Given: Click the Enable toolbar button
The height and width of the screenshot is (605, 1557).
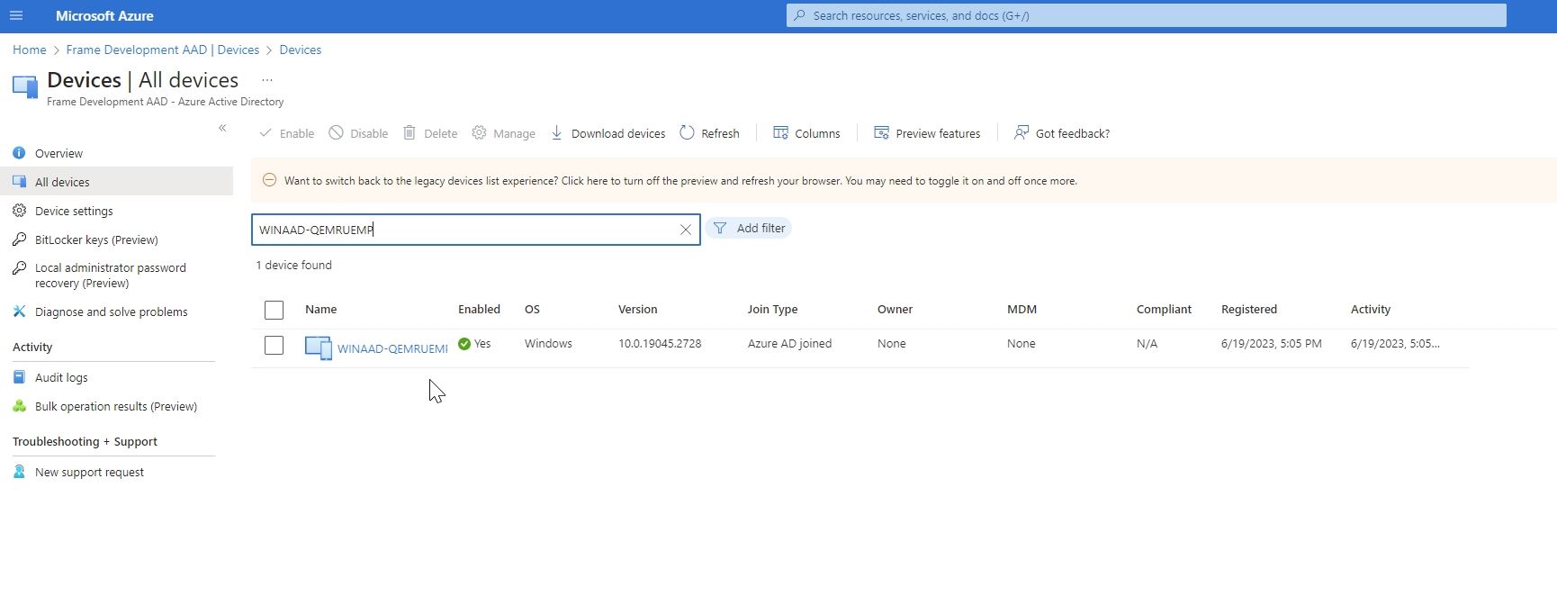Looking at the screenshot, I should coord(287,133).
